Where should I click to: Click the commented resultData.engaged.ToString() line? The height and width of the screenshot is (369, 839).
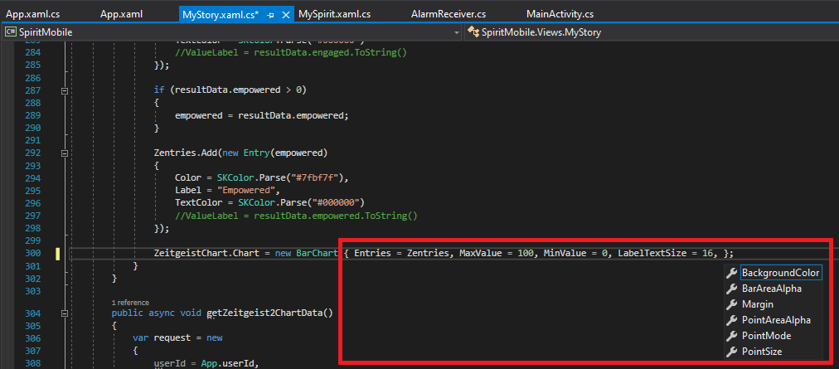(x=290, y=52)
